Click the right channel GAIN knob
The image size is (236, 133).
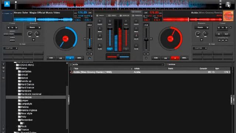click(x=126, y=21)
